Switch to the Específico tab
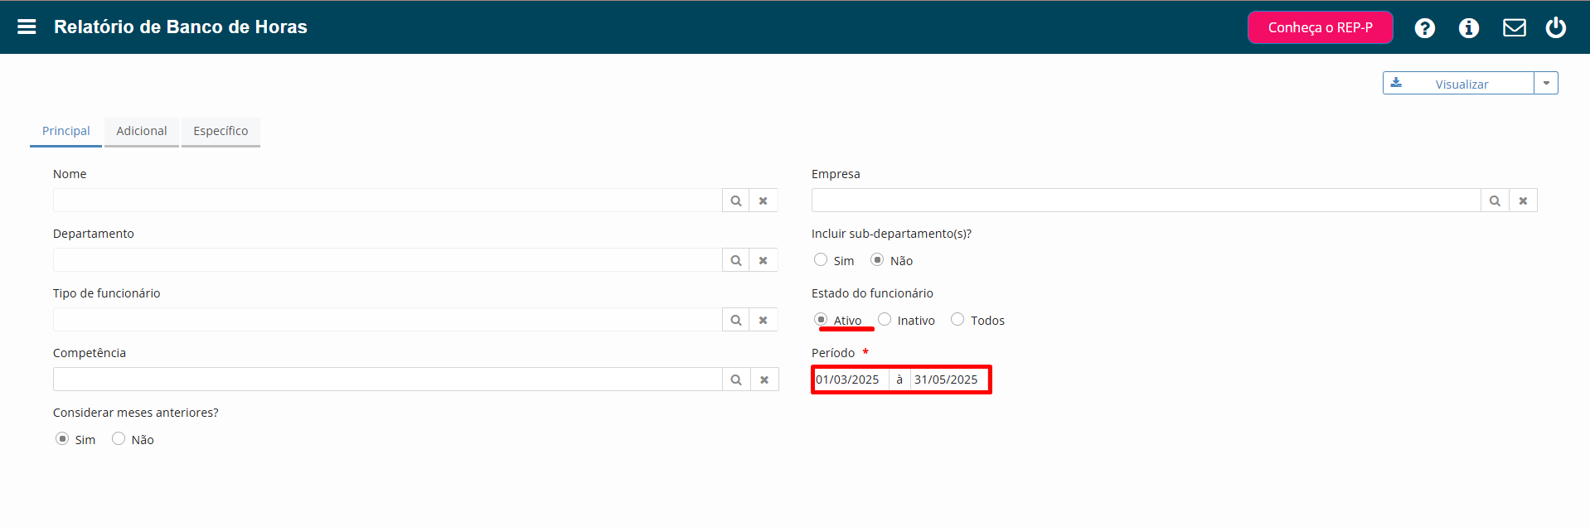The width and height of the screenshot is (1590, 527). pyautogui.click(x=221, y=131)
